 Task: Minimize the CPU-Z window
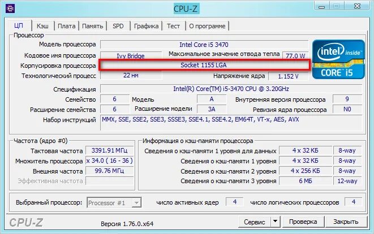322,6
